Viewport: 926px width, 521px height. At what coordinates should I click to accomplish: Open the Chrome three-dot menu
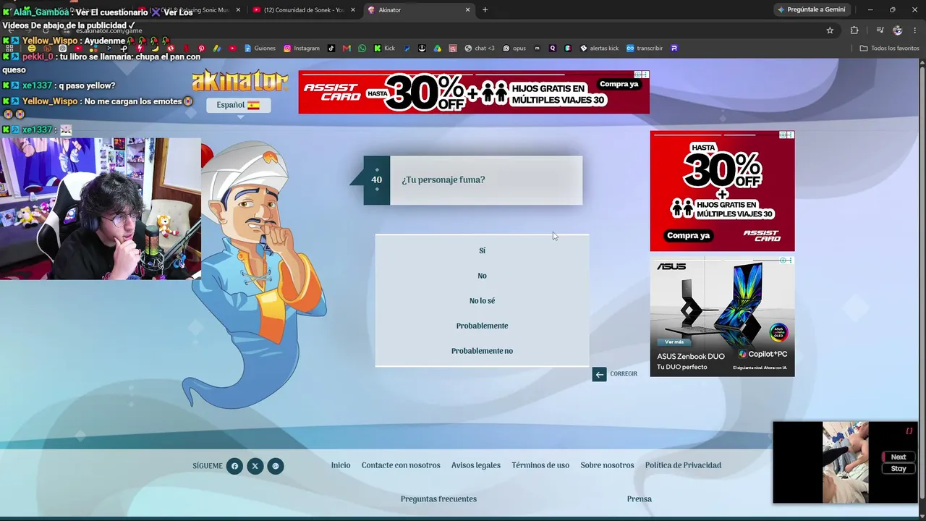point(915,30)
